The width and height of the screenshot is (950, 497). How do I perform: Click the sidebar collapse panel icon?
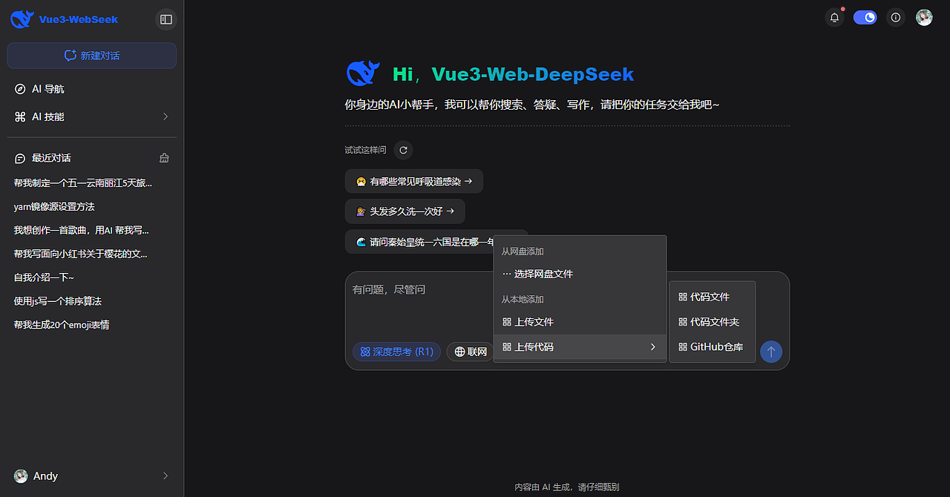coord(165,19)
